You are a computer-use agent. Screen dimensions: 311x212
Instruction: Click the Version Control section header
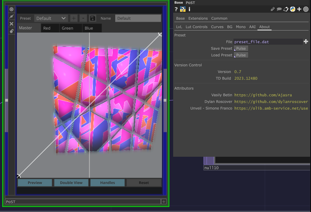pos(188,65)
